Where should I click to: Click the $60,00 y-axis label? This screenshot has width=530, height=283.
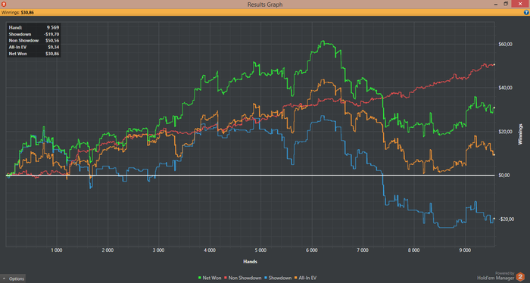505,44
